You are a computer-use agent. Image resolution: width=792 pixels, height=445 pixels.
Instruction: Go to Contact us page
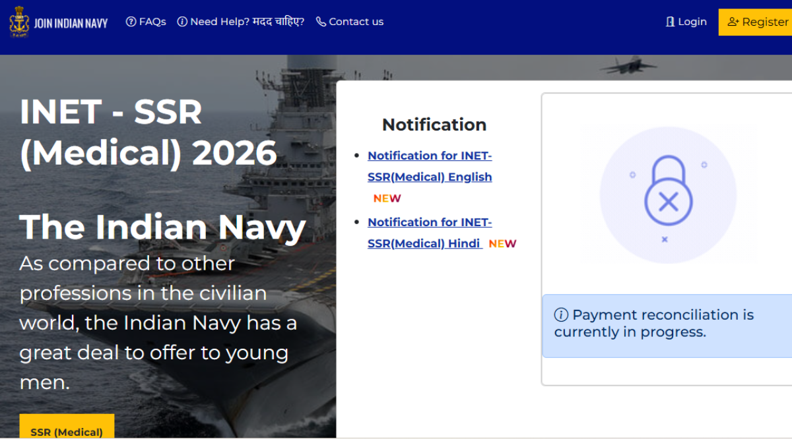click(x=350, y=22)
